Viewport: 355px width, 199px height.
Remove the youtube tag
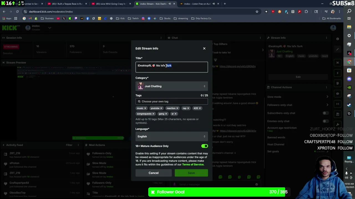coord(161,108)
